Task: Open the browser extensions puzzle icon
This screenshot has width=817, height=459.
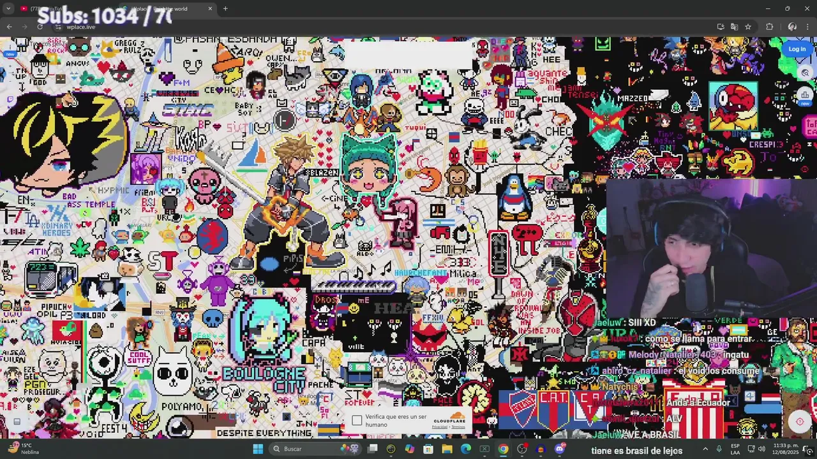Action: [769, 27]
